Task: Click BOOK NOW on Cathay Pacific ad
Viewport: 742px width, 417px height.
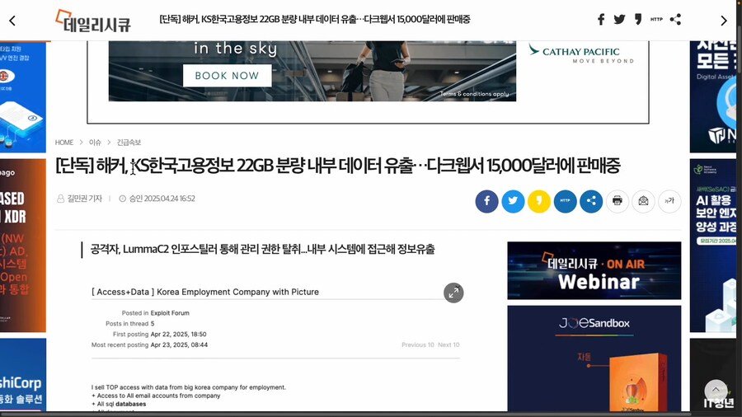Action: 228,76
